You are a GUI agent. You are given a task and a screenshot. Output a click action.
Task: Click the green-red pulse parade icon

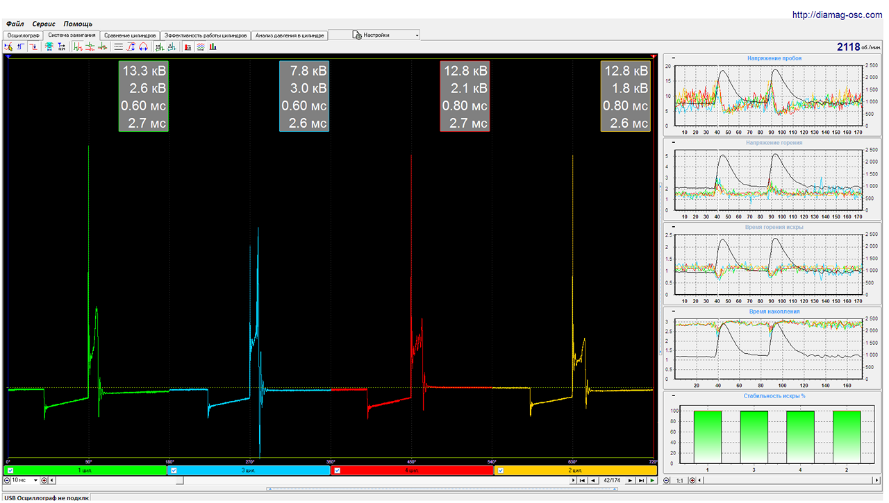(77, 47)
